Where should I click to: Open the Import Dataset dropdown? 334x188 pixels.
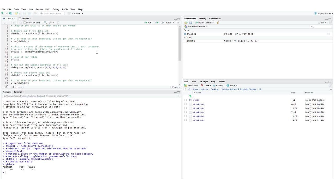(205, 23)
